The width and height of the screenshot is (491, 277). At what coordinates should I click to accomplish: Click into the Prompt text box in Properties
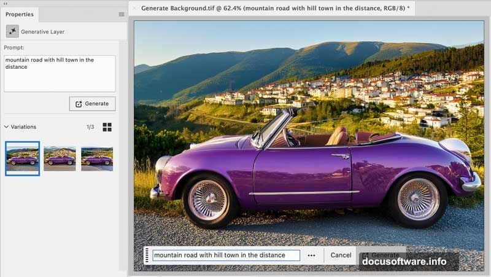coord(60,74)
